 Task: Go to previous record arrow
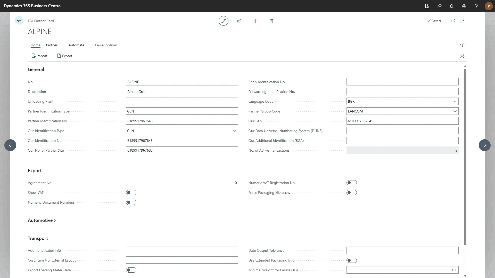click(x=10, y=145)
